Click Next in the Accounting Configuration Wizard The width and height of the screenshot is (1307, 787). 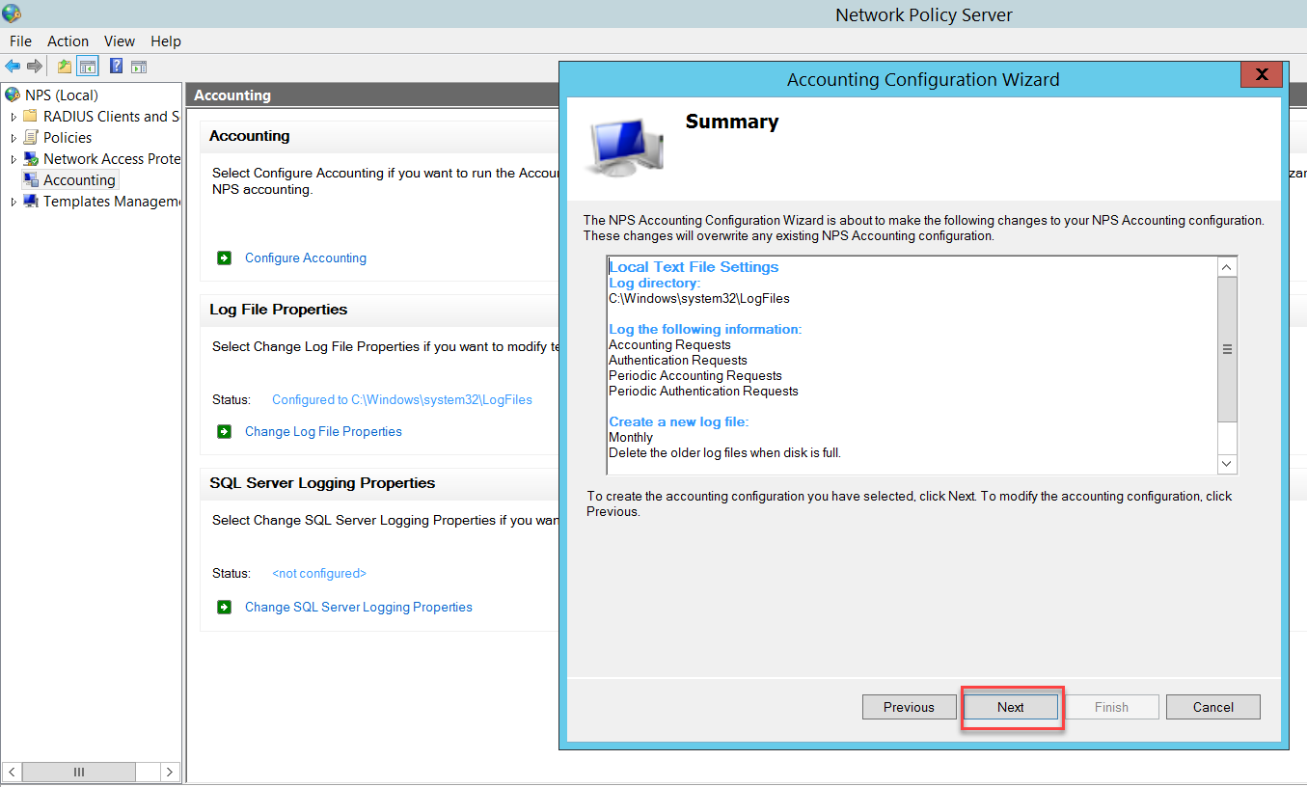pos(1011,707)
